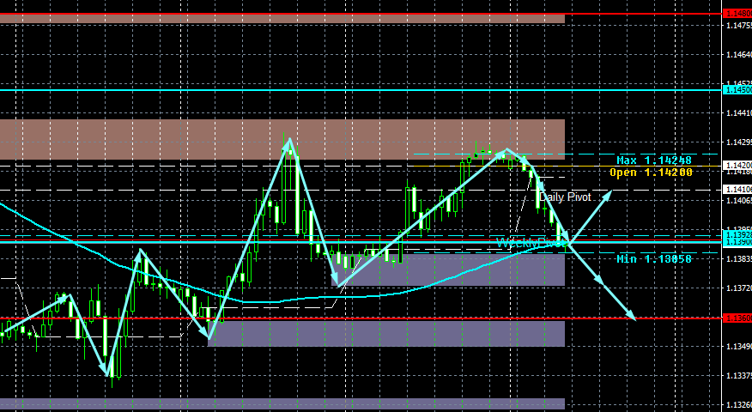Click the red 1.1360 price tag

pyautogui.click(x=737, y=318)
